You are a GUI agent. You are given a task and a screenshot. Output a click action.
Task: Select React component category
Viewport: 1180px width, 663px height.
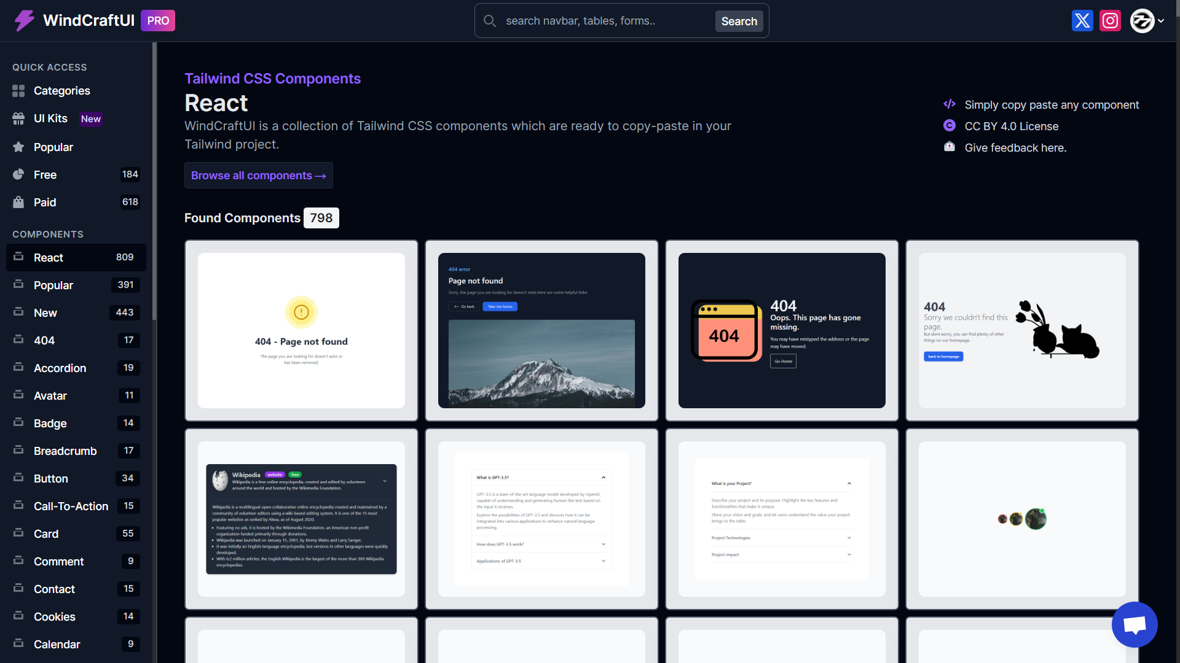76,257
